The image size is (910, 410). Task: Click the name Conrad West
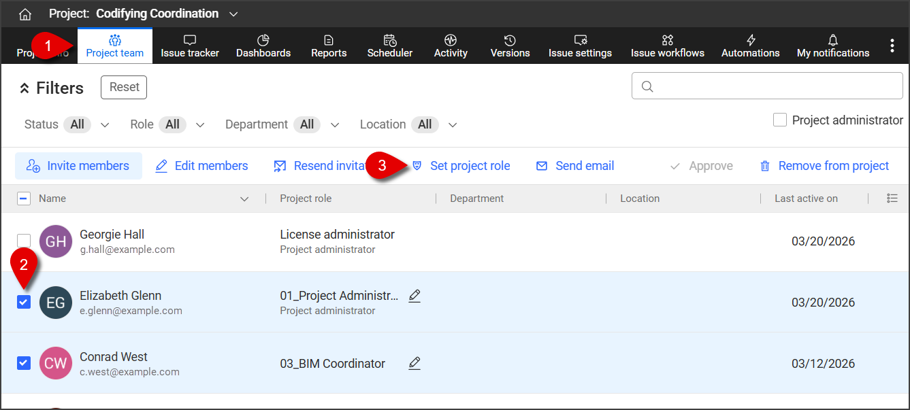(114, 357)
